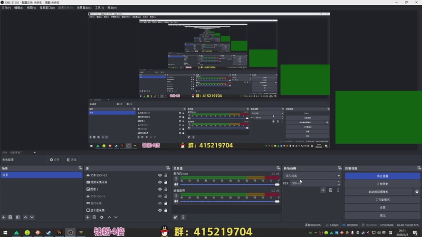Open 麦克风/Aux channel options (three dots)
422x237 pixels.
[176, 179]
